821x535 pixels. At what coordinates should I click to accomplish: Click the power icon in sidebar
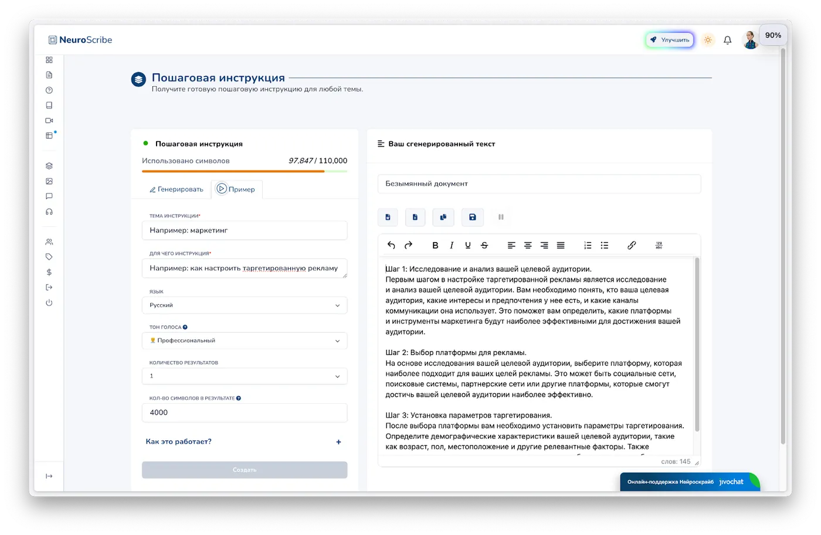49,302
